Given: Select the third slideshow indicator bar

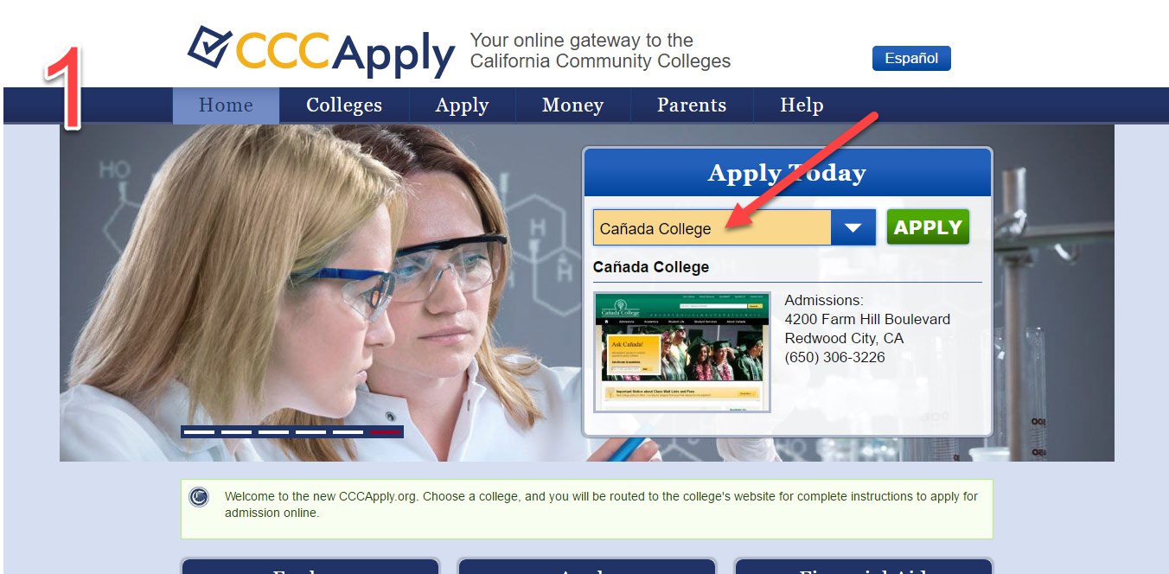Looking at the screenshot, I should click(273, 431).
